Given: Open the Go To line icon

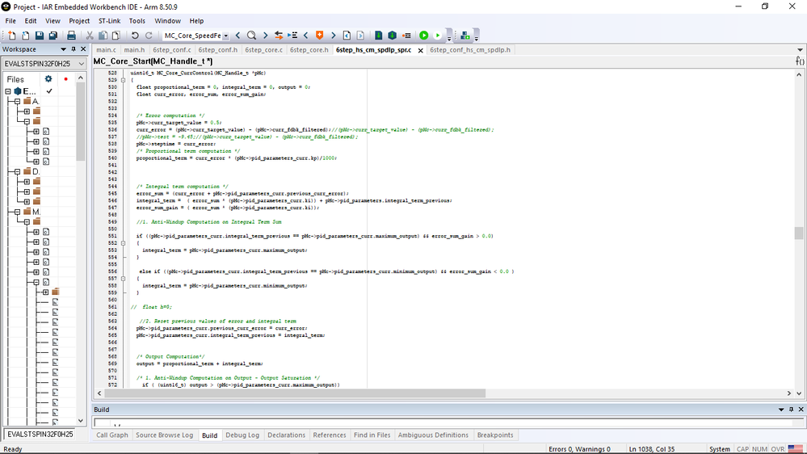Looking at the screenshot, I should (x=292, y=36).
